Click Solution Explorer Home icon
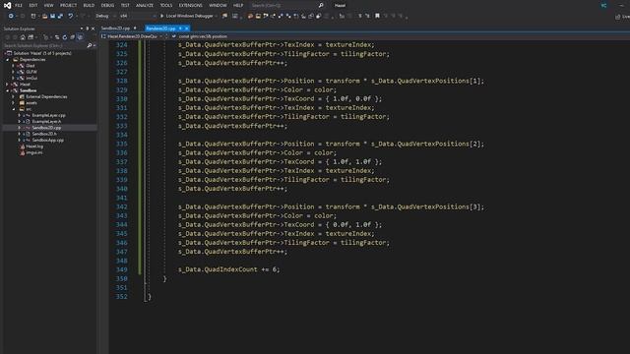 pos(23,37)
